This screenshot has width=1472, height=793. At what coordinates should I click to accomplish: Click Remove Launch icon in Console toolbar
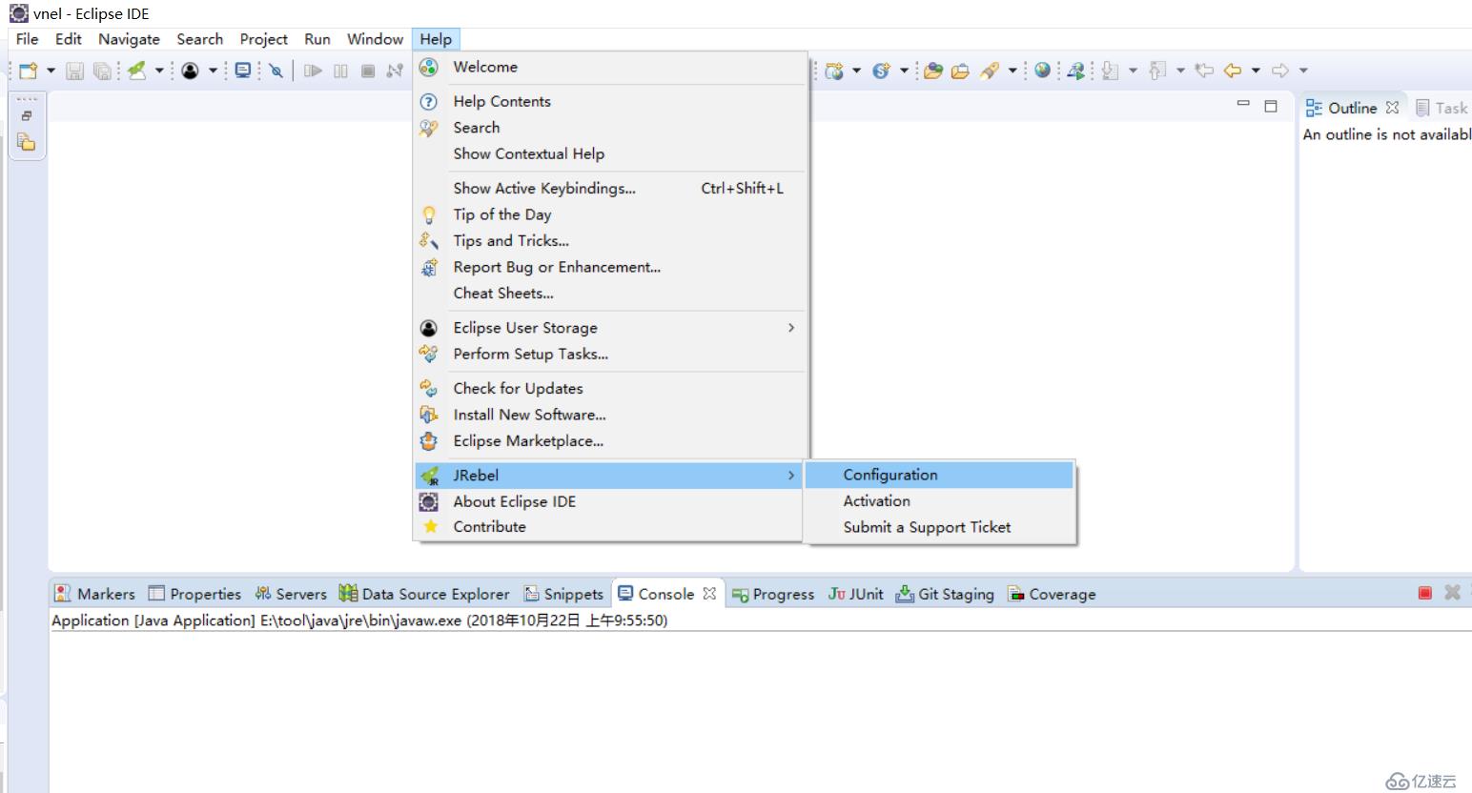point(1452,593)
